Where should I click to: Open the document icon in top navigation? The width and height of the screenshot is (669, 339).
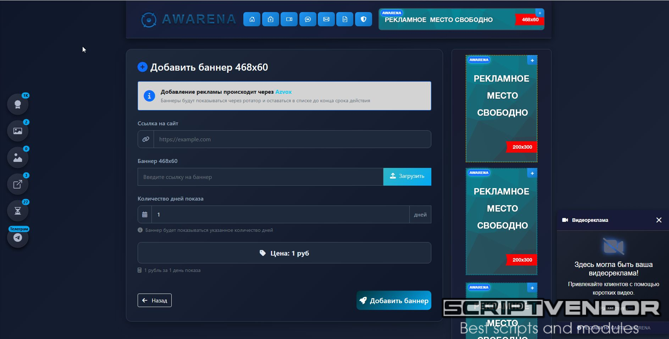(x=345, y=19)
